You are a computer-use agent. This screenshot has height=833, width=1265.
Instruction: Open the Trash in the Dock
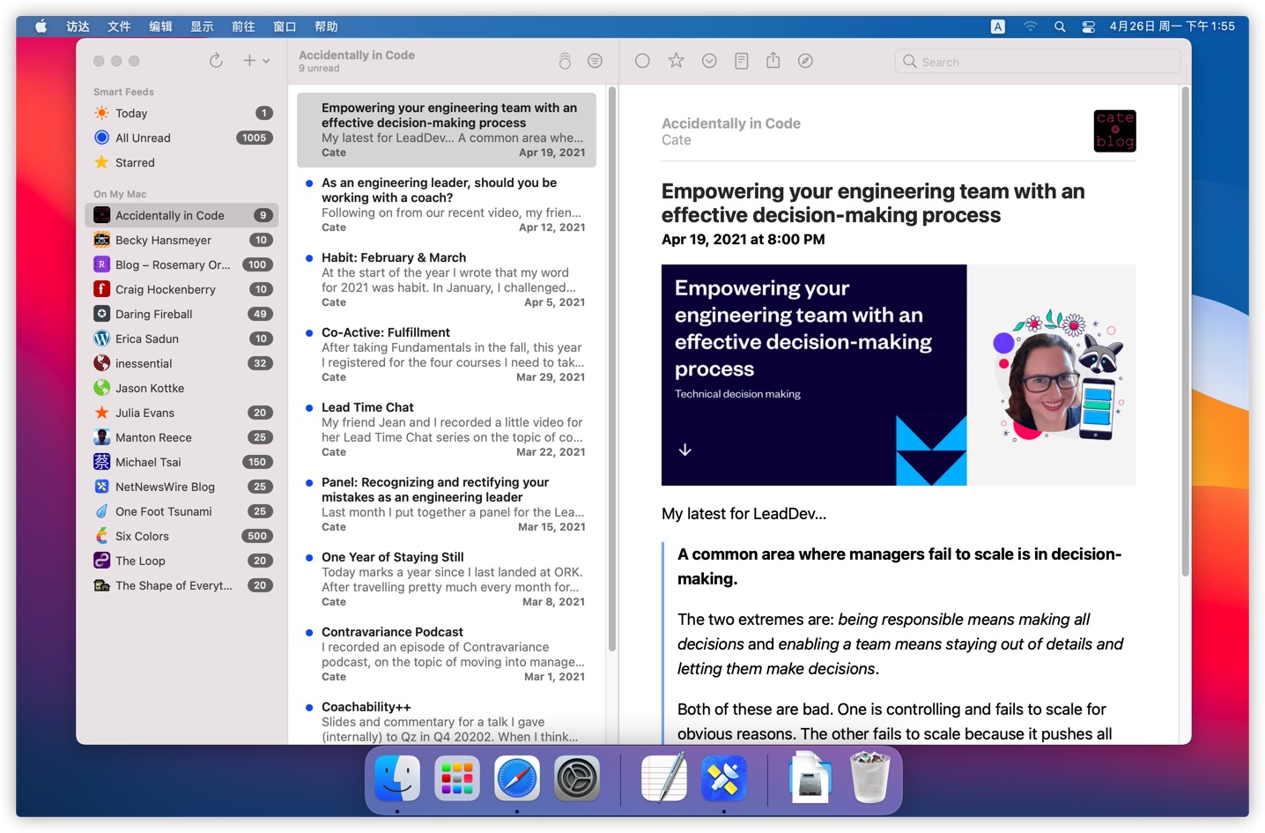870,777
